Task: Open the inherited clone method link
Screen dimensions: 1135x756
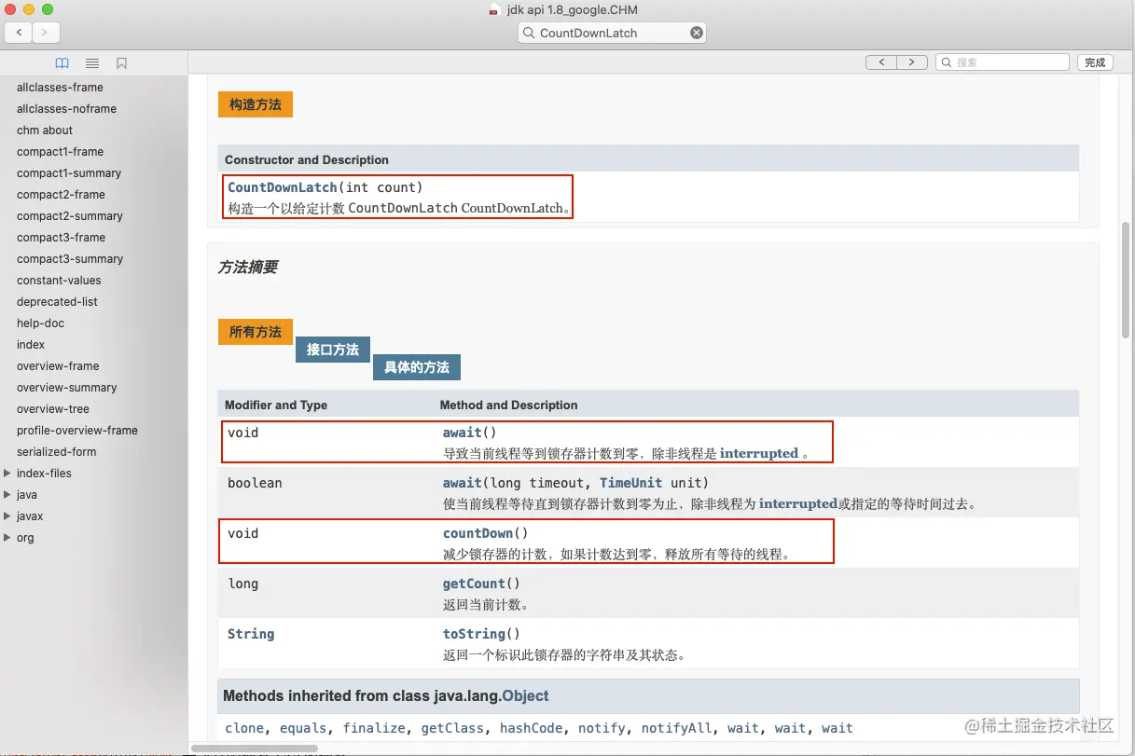Action: pos(244,728)
